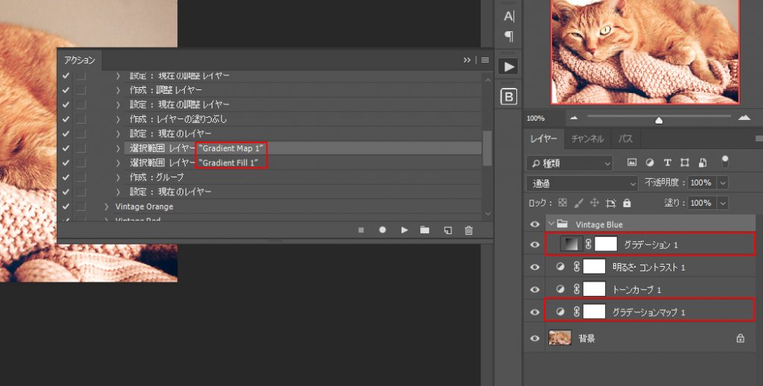Select the 作成:グループ action step
The height and width of the screenshot is (386, 763).
[156, 177]
